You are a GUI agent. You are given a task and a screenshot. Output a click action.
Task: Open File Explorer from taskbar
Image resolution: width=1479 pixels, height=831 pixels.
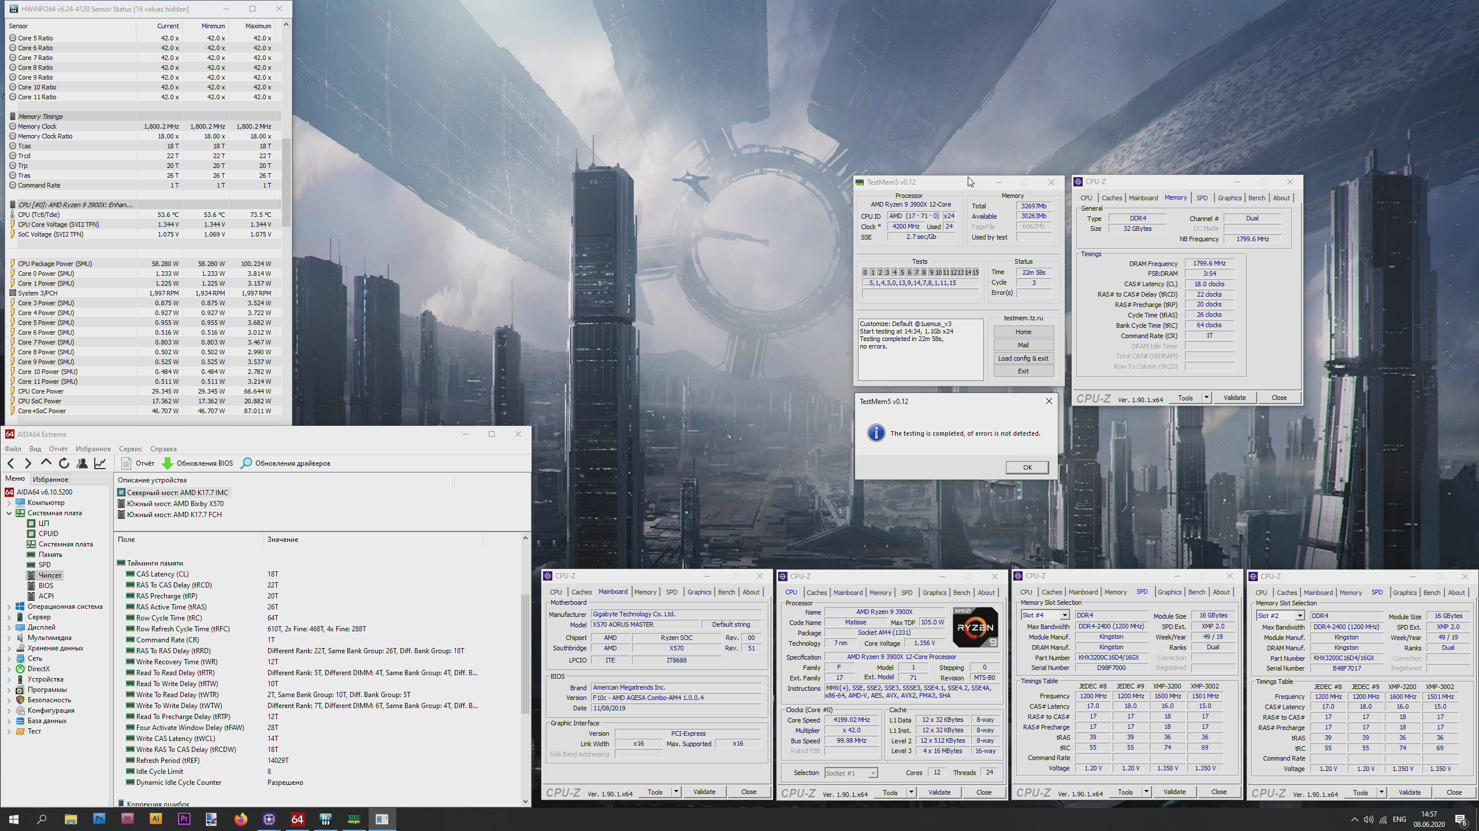pyautogui.click(x=70, y=818)
